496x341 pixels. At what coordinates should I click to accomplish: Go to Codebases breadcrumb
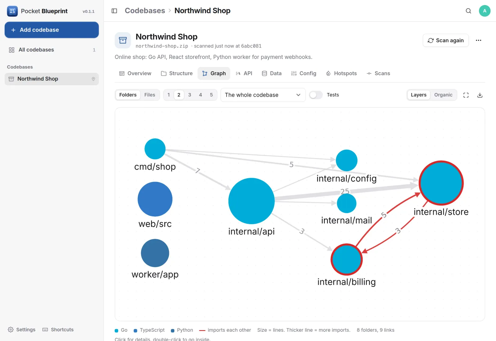click(145, 11)
